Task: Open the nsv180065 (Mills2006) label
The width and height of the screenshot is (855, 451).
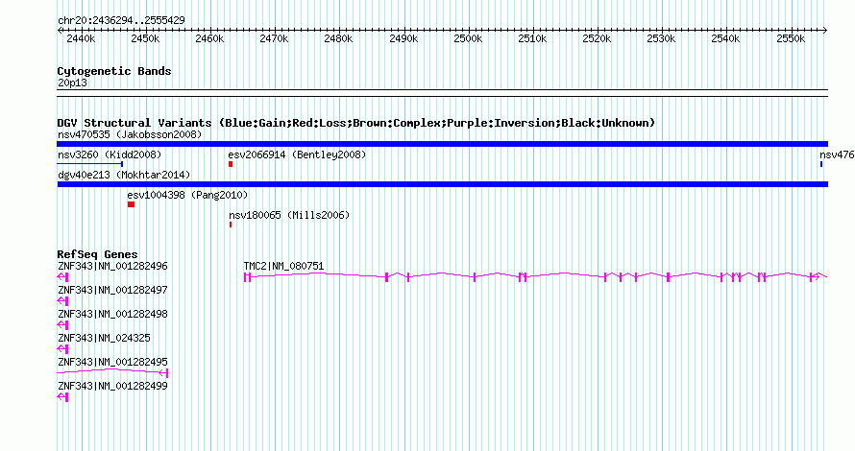Action: point(289,215)
